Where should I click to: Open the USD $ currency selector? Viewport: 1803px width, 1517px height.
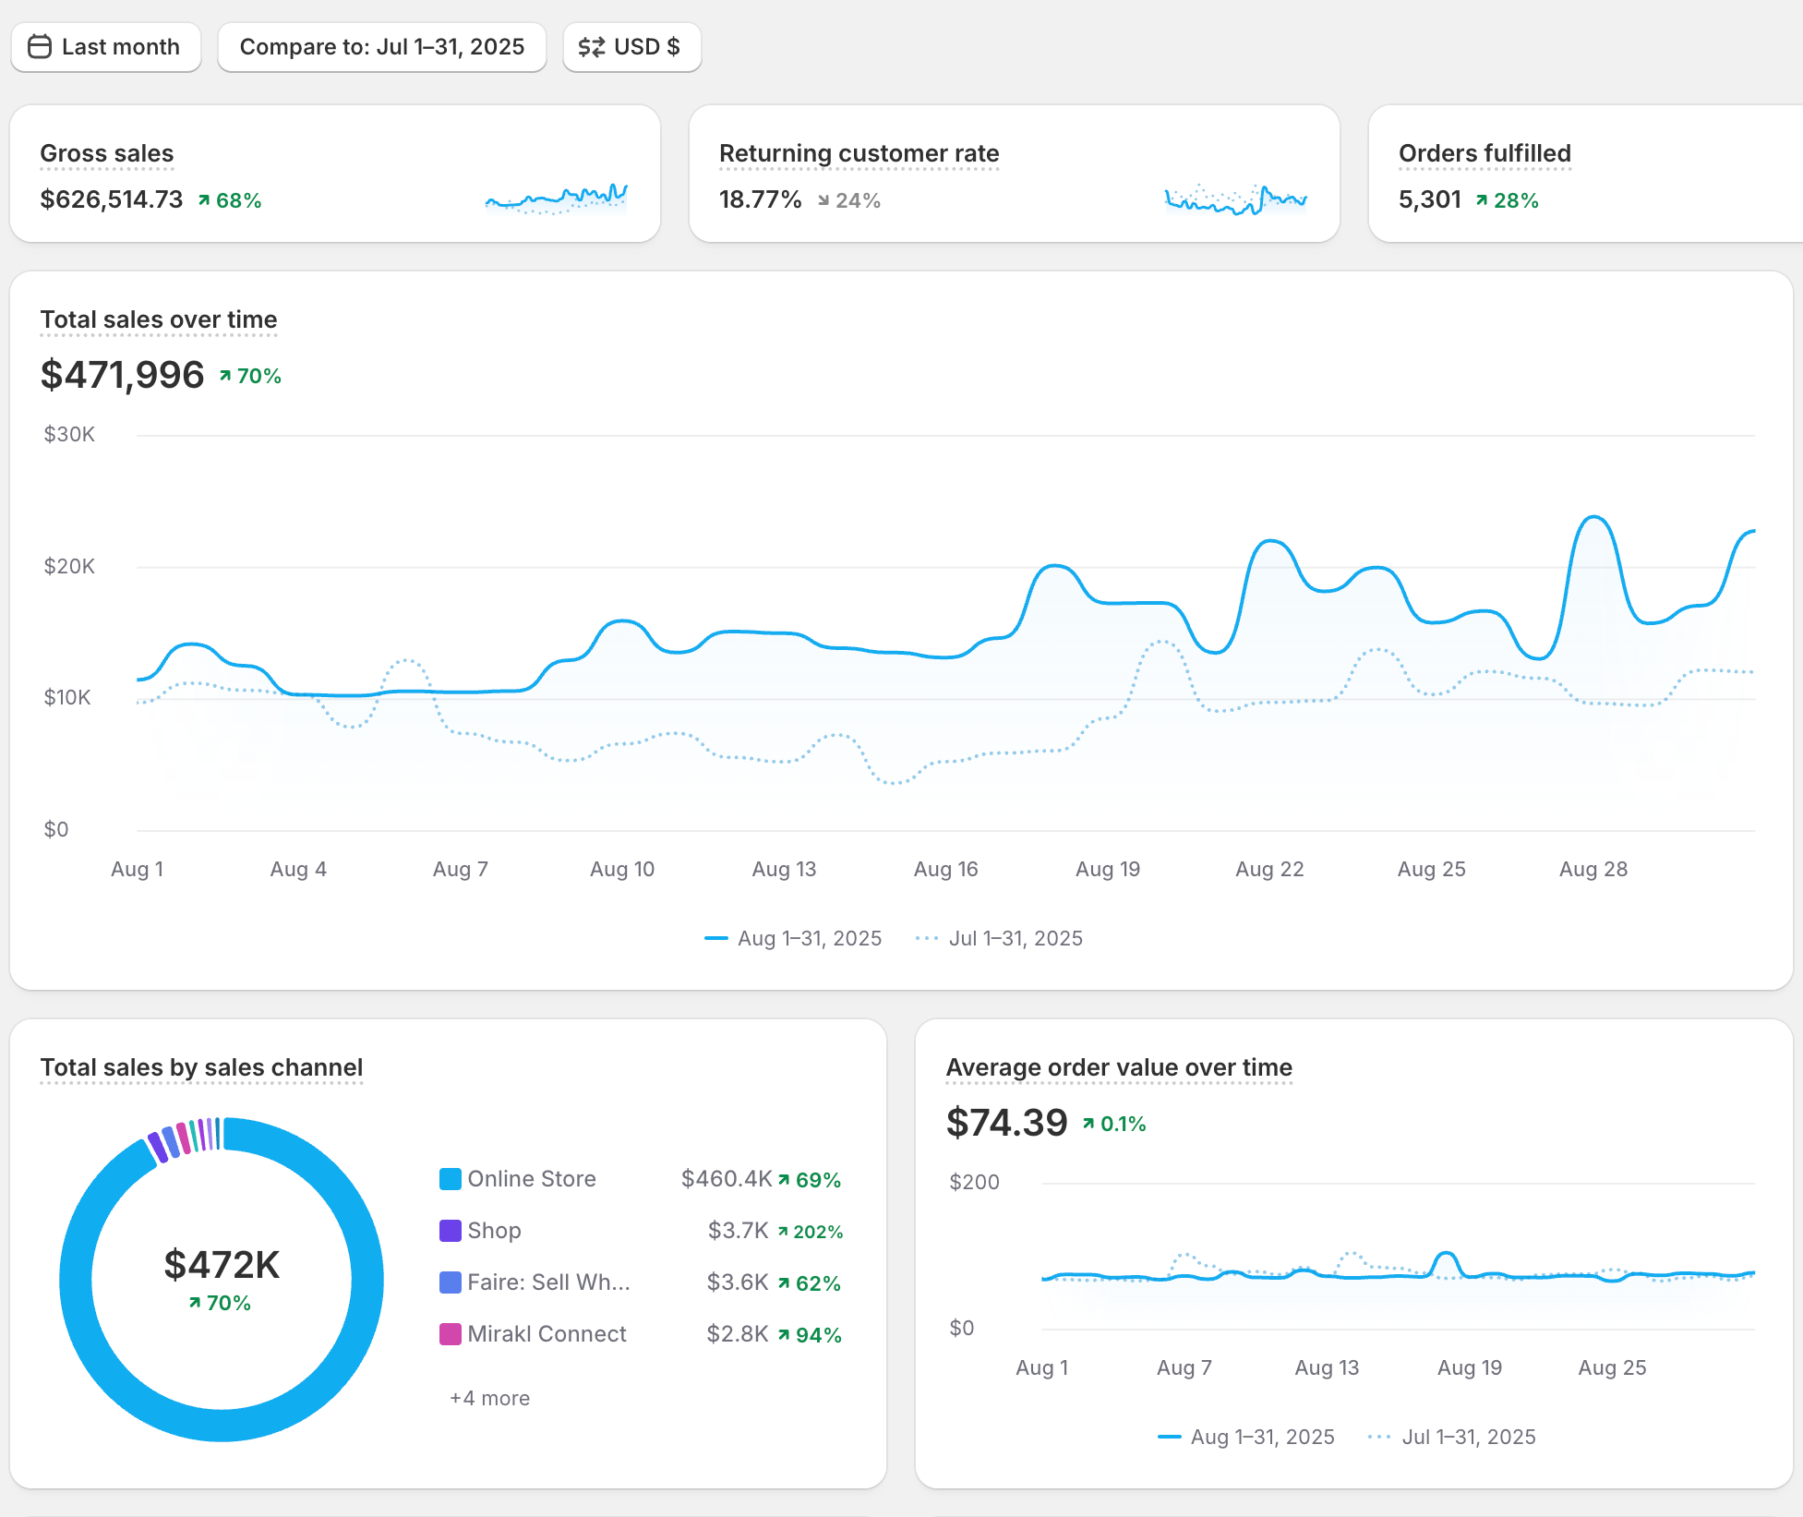click(632, 47)
